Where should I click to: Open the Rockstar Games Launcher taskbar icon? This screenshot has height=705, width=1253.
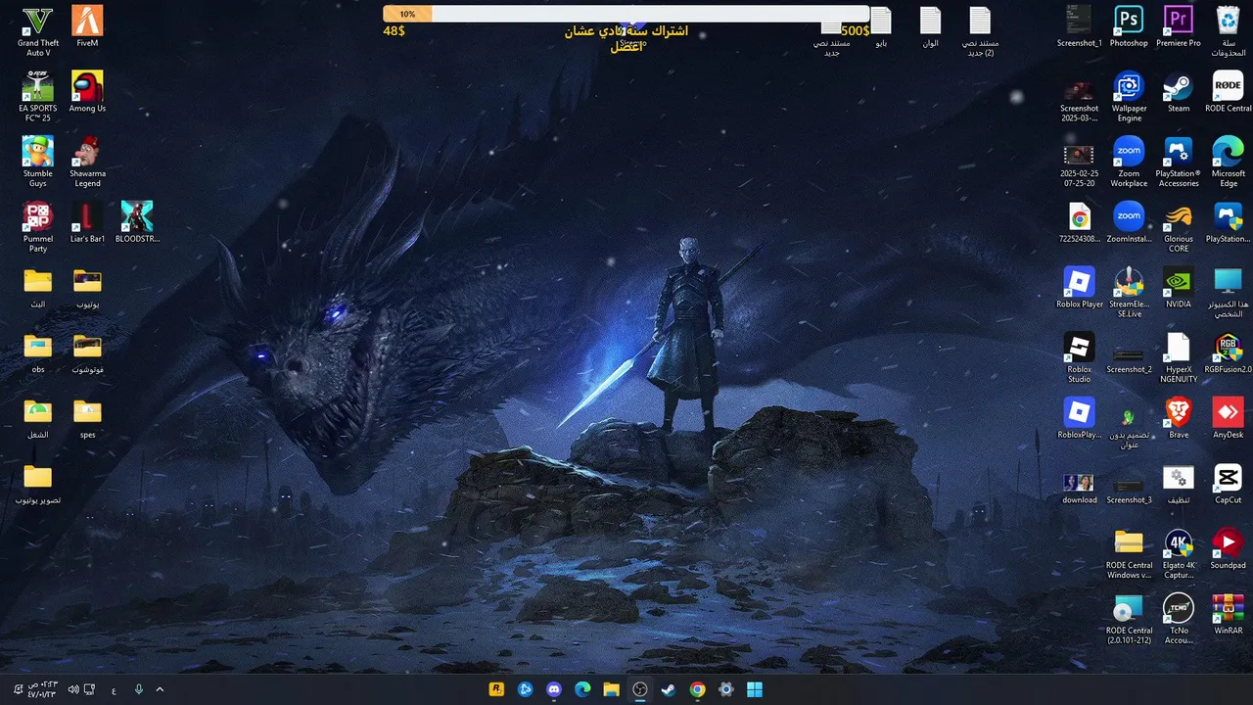[x=496, y=689]
